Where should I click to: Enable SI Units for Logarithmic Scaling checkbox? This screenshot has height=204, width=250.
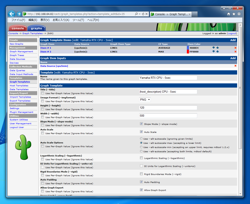[141, 166]
